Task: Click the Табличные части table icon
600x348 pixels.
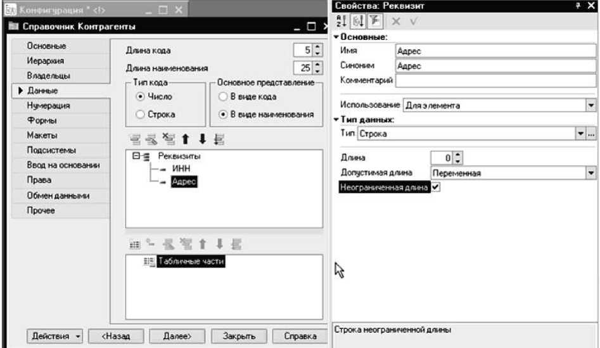Action: [149, 262]
